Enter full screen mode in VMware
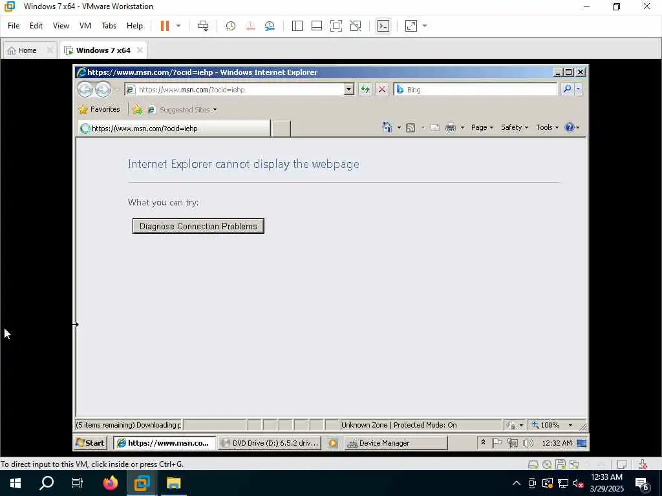This screenshot has height=496, width=662. 336,26
